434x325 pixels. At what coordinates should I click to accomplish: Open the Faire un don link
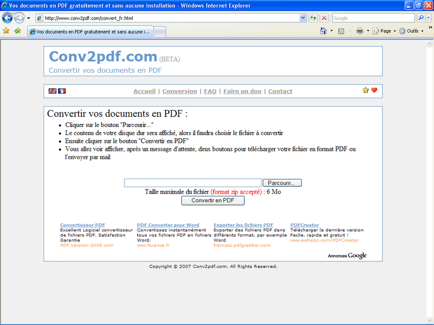(242, 91)
